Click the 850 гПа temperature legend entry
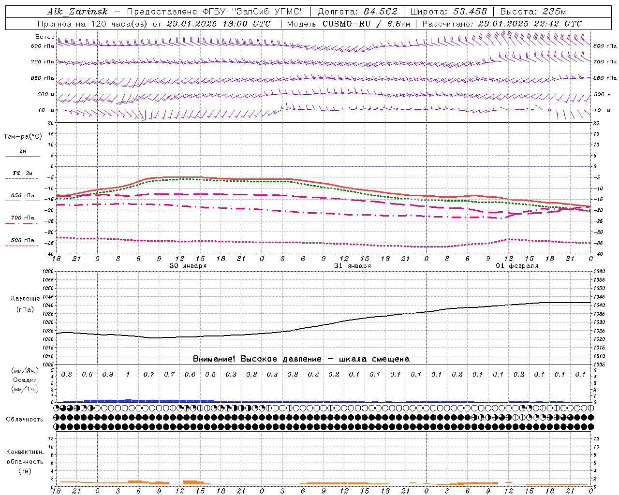The width and height of the screenshot is (619, 495). 22,196
